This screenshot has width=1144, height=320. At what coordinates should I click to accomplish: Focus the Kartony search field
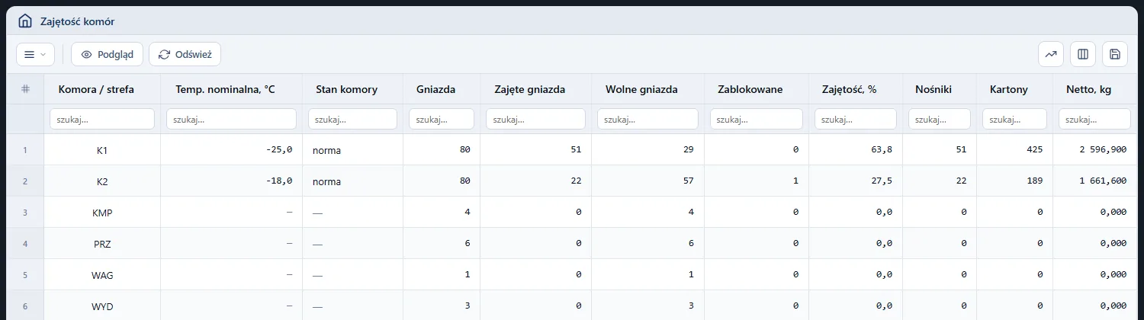1014,119
